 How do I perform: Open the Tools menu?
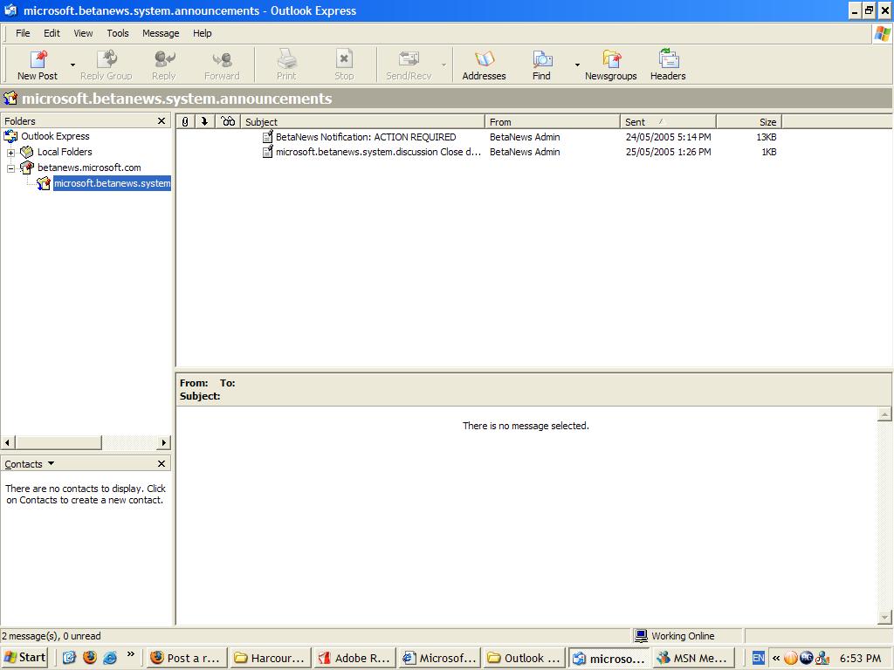[x=118, y=33]
